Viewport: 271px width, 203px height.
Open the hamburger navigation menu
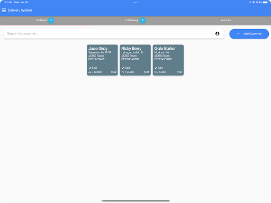coord(4,10)
